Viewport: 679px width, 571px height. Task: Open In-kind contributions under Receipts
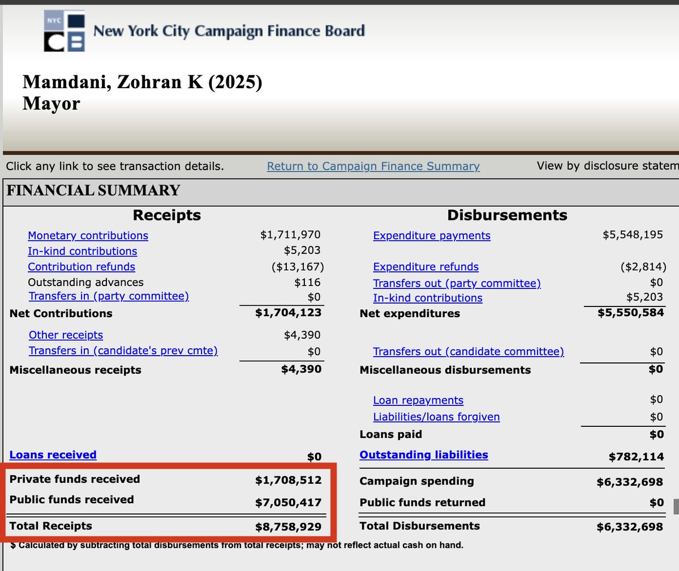coord(81,251)
